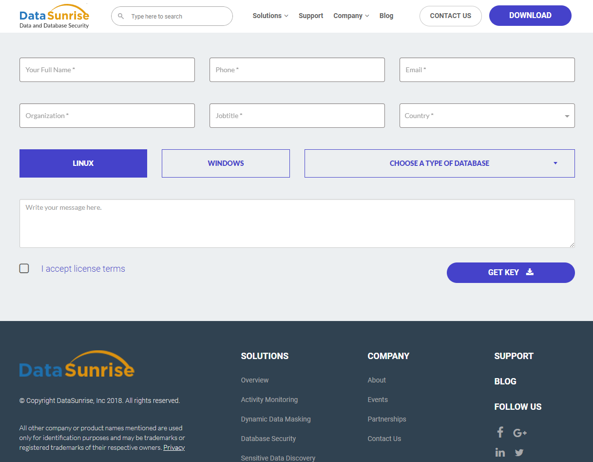Screen dimensions: 593x462
Task: Tick the accept license terms checkbox
Action: (x=24, y=268)
